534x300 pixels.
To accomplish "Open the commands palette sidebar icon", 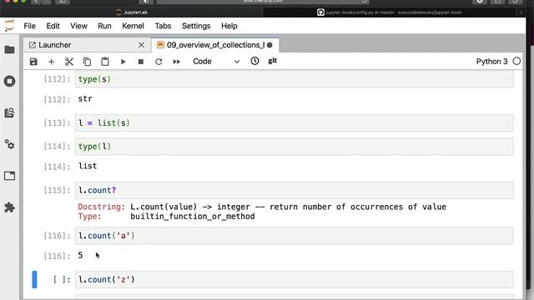I will click(9, 112).
